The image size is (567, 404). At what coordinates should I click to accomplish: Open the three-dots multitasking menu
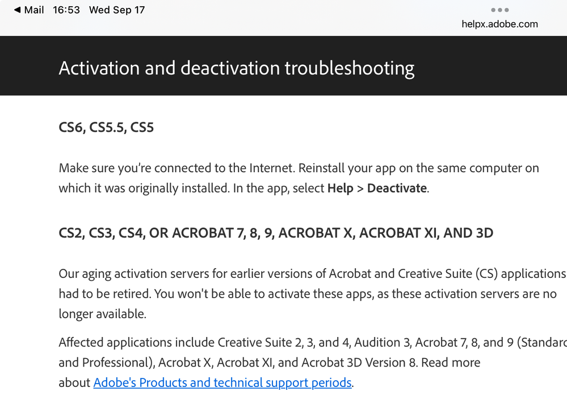coord(499,10)
